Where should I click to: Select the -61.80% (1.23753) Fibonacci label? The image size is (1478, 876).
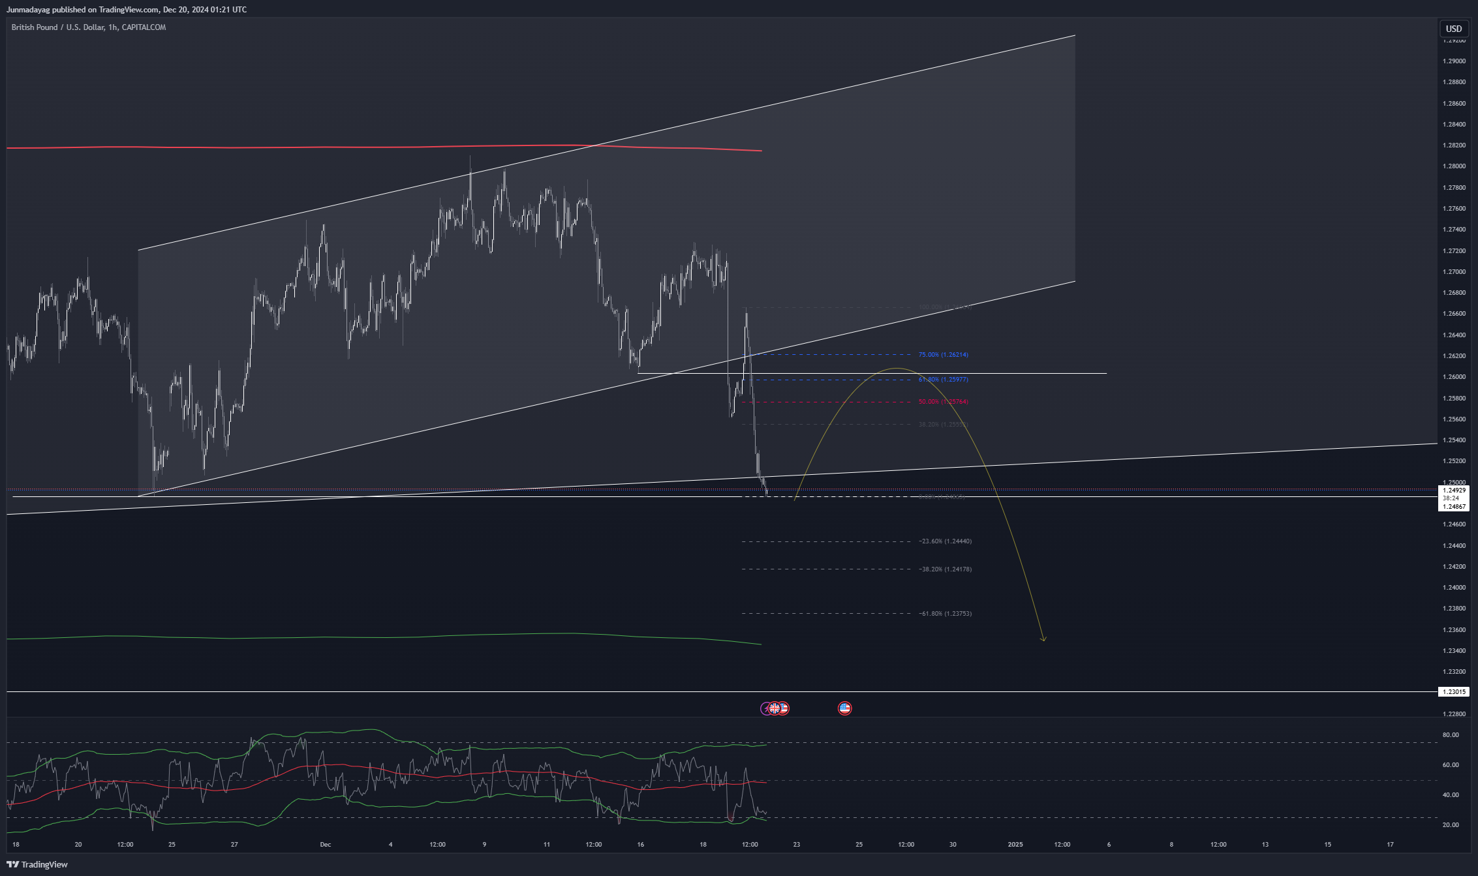[x=945, y=614]
